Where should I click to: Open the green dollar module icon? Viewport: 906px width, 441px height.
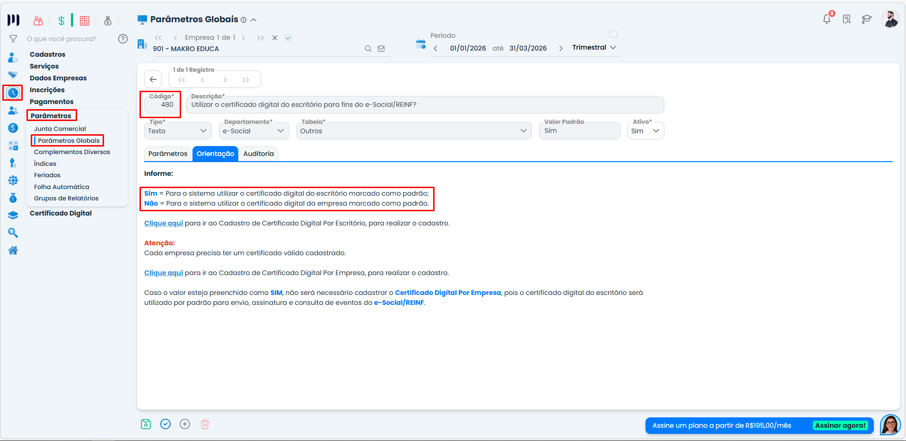[x=61, y=20]
